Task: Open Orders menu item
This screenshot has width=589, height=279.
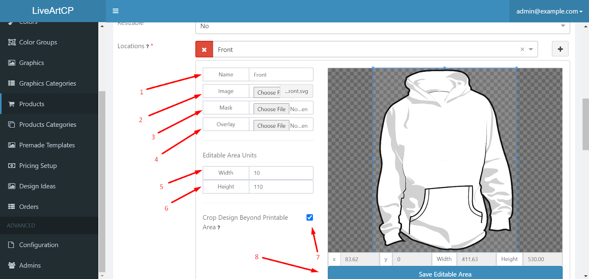Action: (x=49, y=206)
